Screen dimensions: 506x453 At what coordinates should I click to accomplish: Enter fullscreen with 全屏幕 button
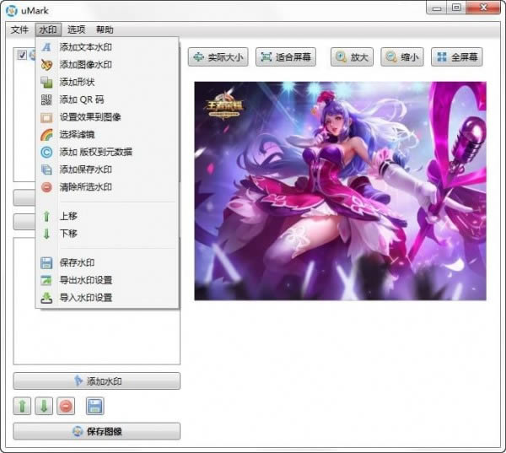(457, 57)
